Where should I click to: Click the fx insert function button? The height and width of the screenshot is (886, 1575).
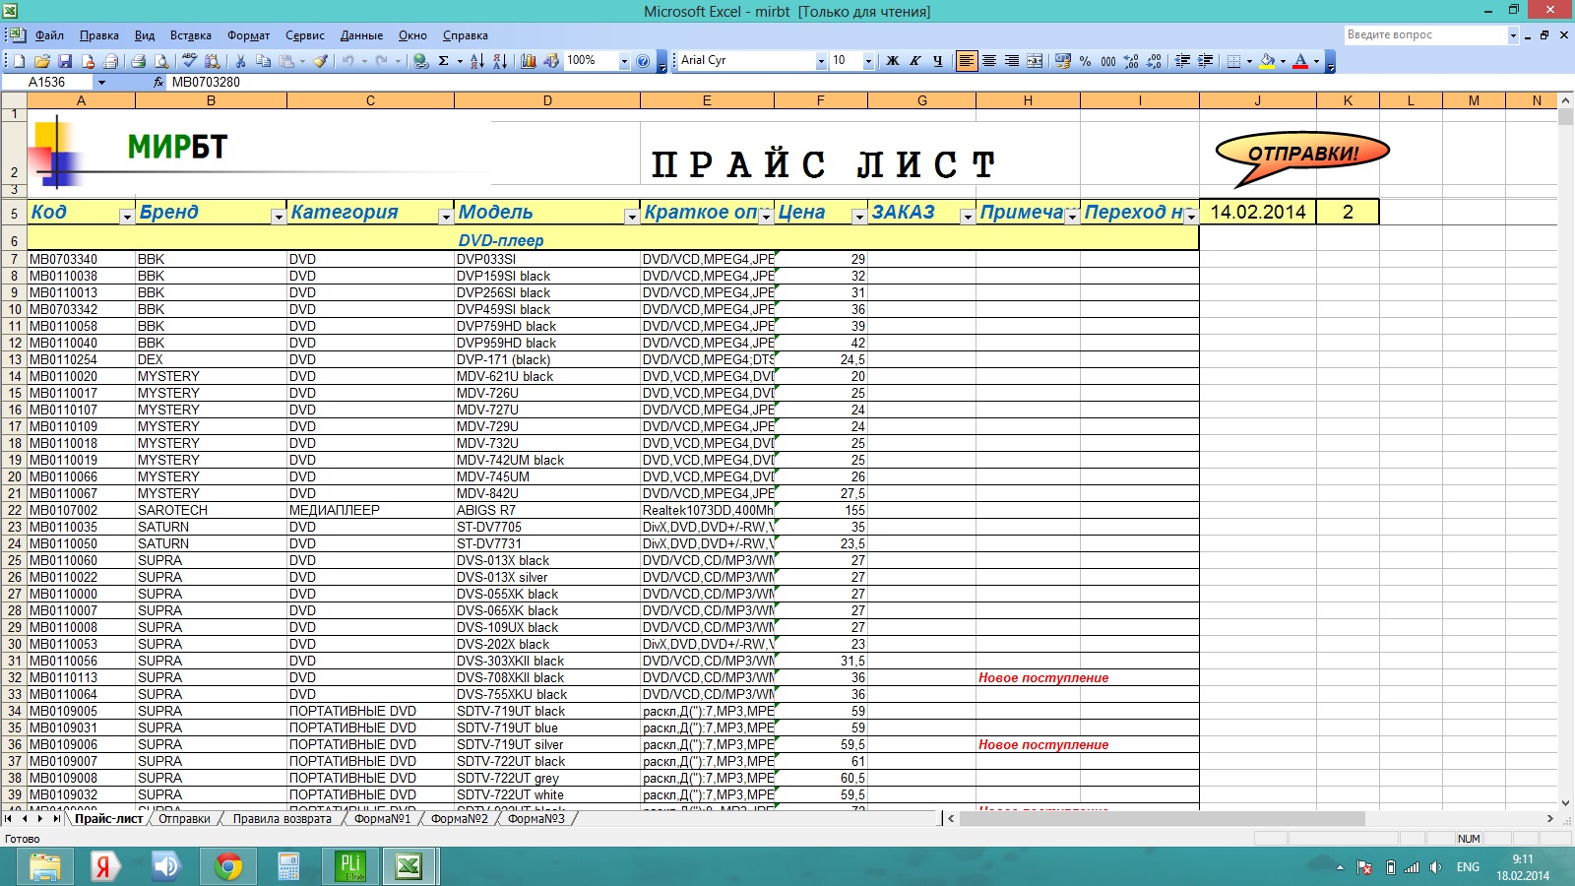click(158, 82)
